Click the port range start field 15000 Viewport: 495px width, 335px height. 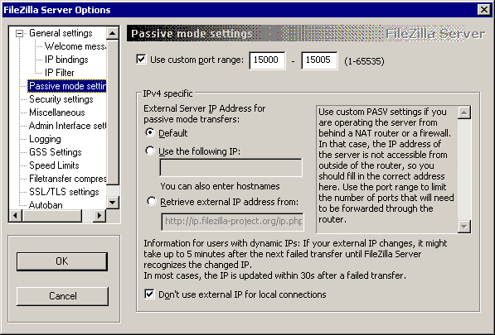267,60
